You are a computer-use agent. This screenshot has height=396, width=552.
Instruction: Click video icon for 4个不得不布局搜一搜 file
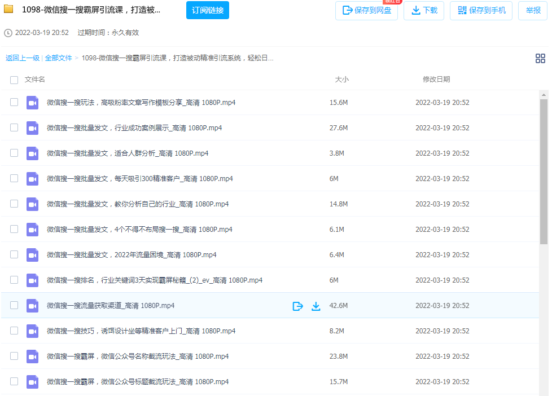coord(32,230)
